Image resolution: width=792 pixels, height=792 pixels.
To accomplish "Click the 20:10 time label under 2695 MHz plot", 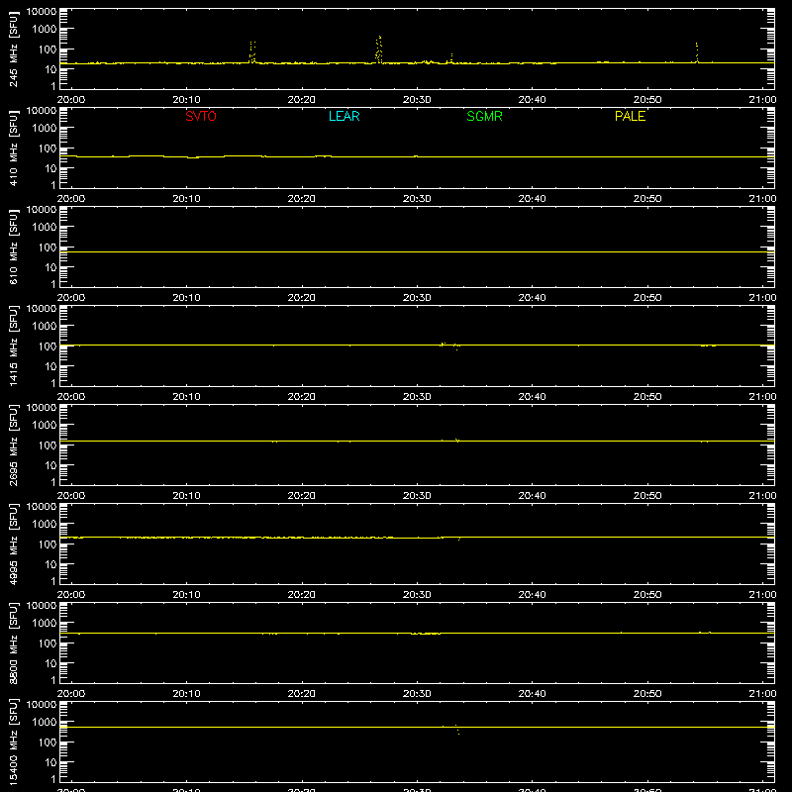I will 186,496.
